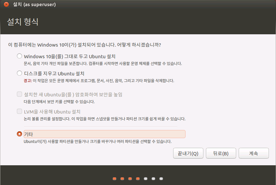Go back with the 뒤로(B) button
Image resolution: width=276 pixels, height=185 pixels.
(x=221, y=153)
